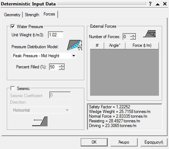
Task: Click the Wedge Weight = 25.7158 tonnes/m line
Action: tap(120, 112)
